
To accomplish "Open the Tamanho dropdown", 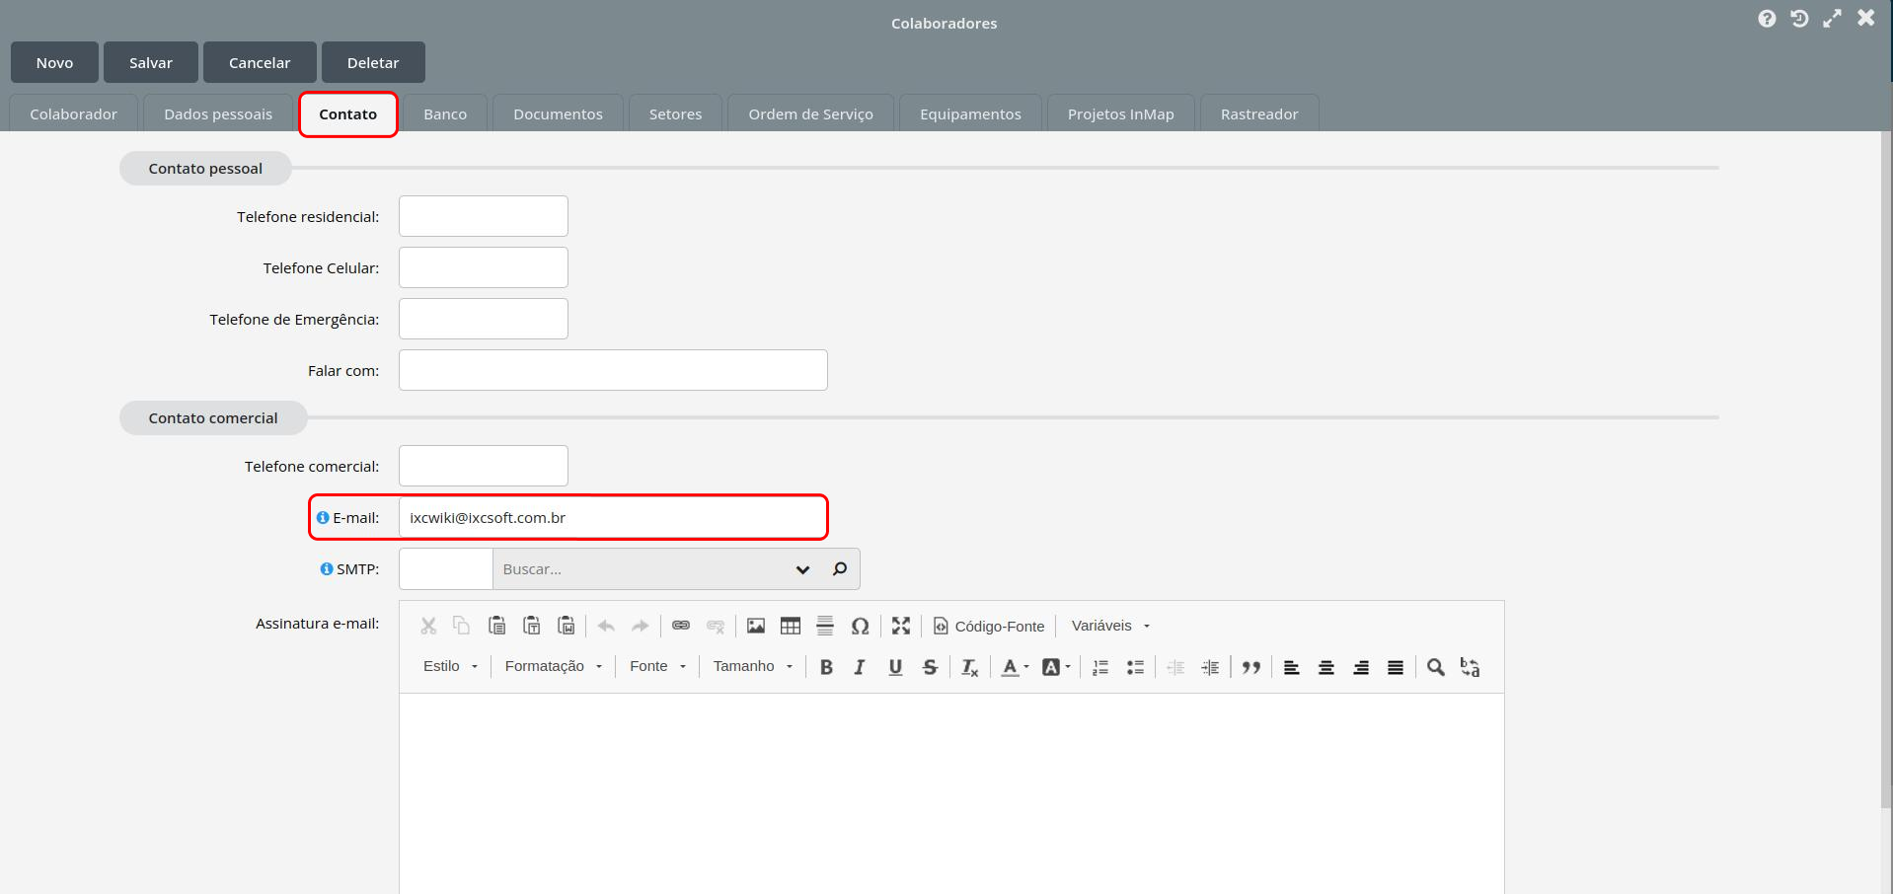I will coord(753,666).
